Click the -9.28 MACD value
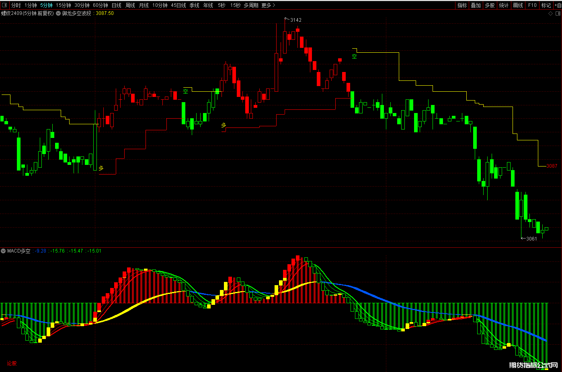 40,251
